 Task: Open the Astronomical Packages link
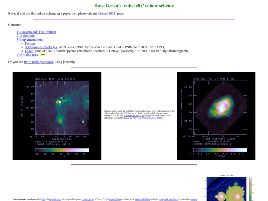(41, 47)
